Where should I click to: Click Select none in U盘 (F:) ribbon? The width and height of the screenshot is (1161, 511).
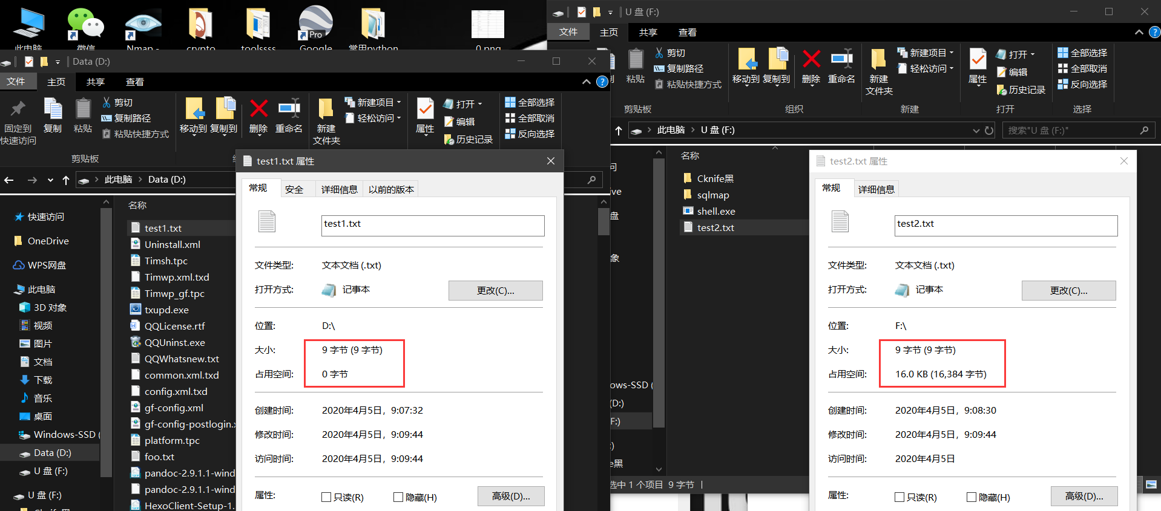point(1082,68)
